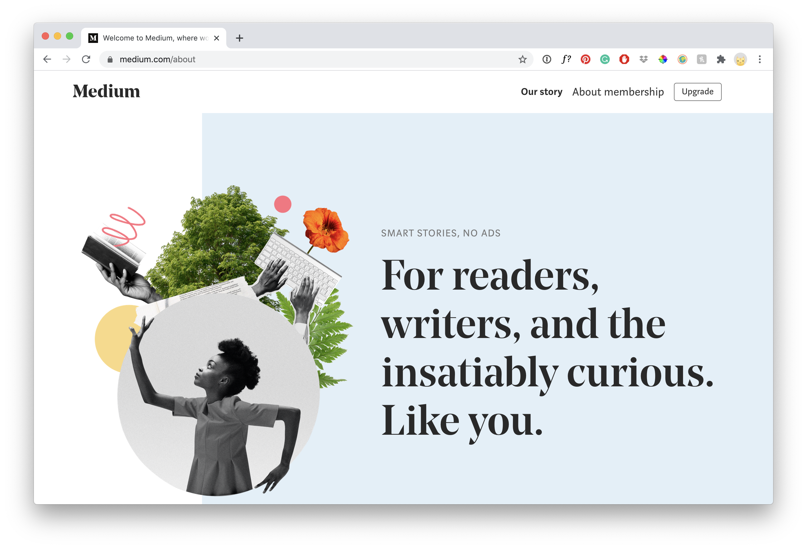Select the Our story nav link
Image resolution: width=807 pixels, height=549 pixels.
(x=541, y=92)
